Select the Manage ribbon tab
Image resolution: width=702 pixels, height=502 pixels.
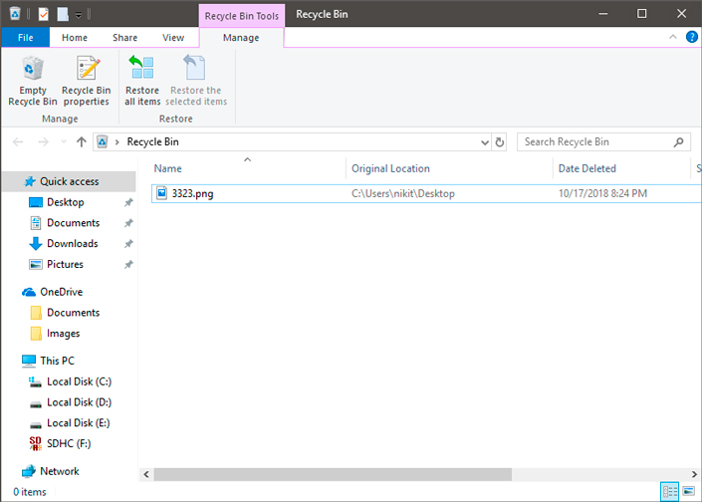pos(241,38)
